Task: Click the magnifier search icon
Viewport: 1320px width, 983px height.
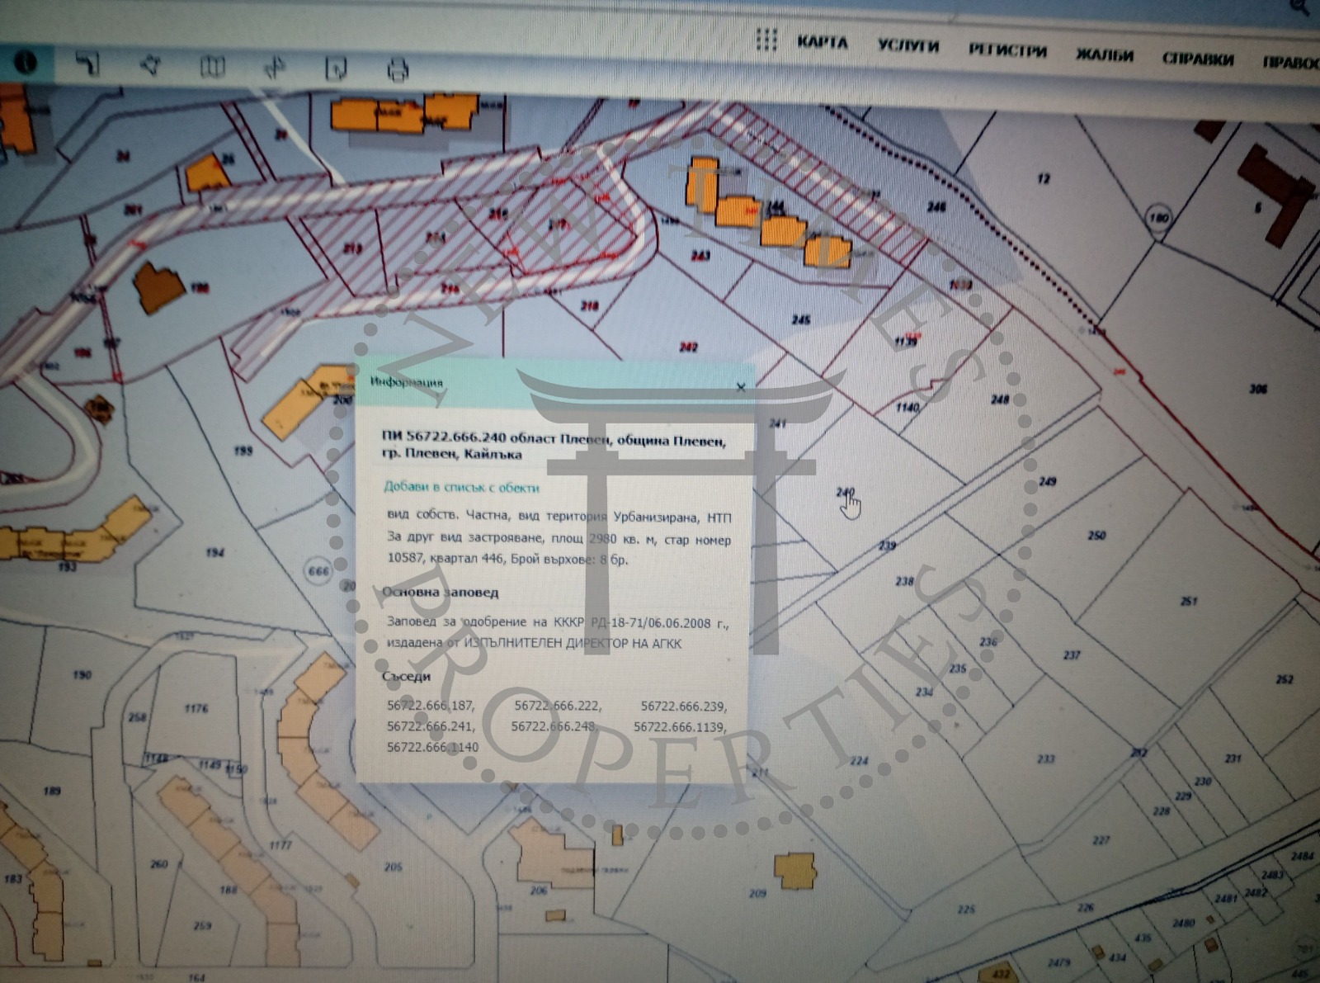Action: coord(1301,7)
